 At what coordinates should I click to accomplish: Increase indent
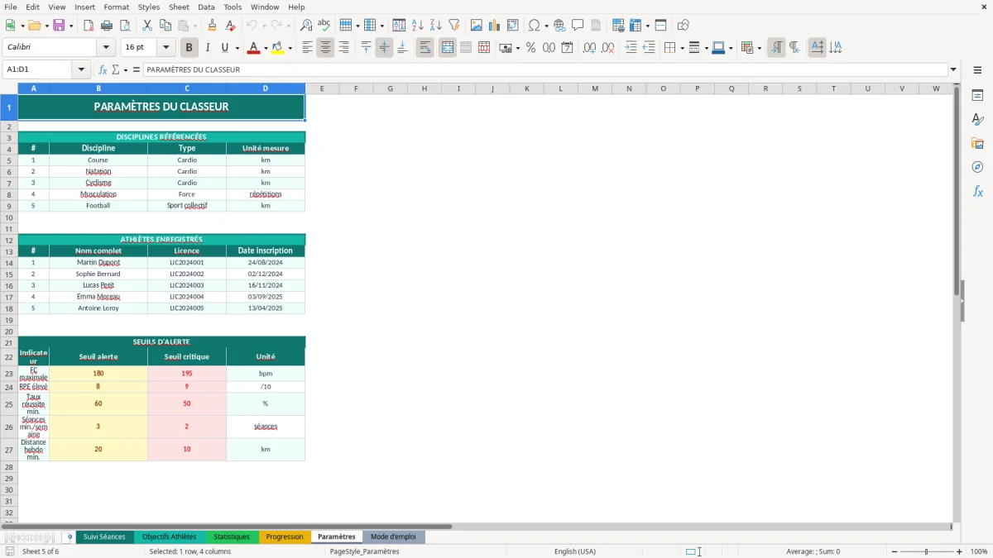(631, 48)
